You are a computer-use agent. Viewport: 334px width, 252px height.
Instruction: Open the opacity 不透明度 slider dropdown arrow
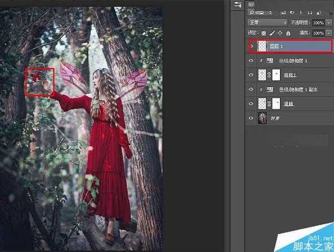pos(330,23)
